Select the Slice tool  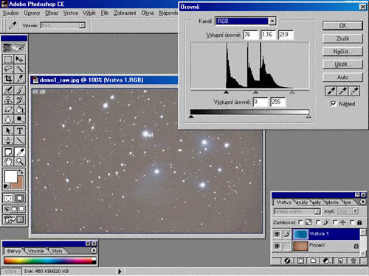(20, 79)
